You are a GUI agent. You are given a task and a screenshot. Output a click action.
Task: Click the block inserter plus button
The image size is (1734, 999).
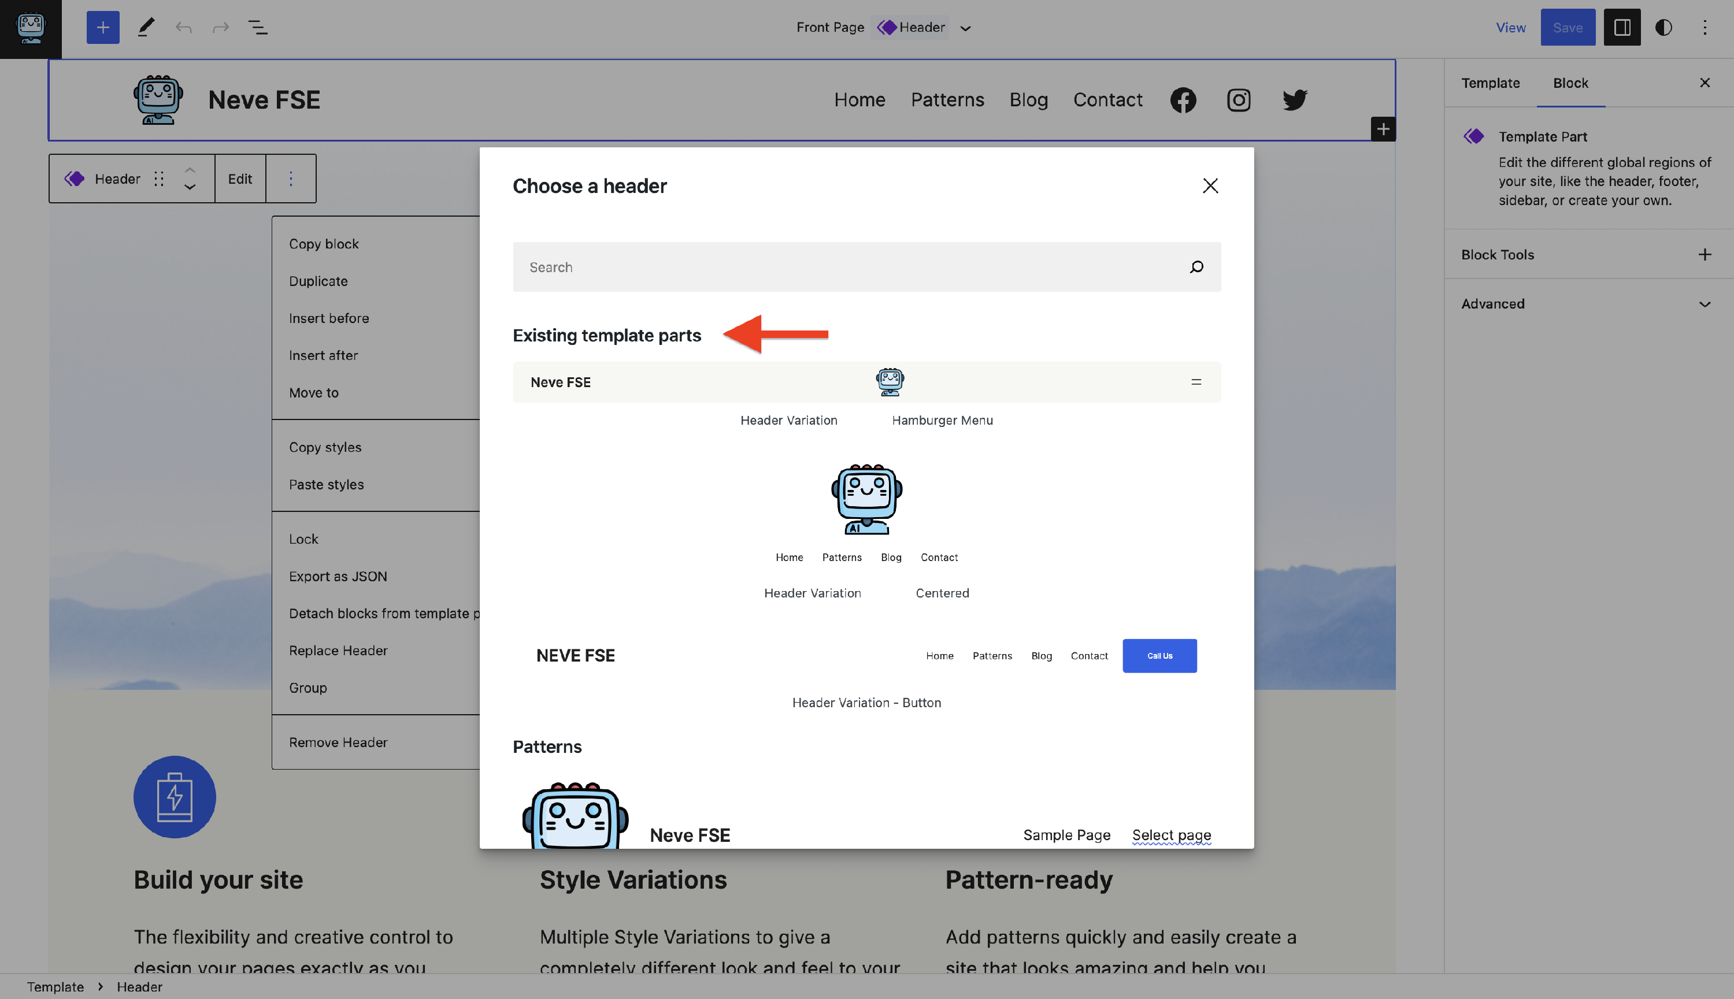click(x=103, y=28)
